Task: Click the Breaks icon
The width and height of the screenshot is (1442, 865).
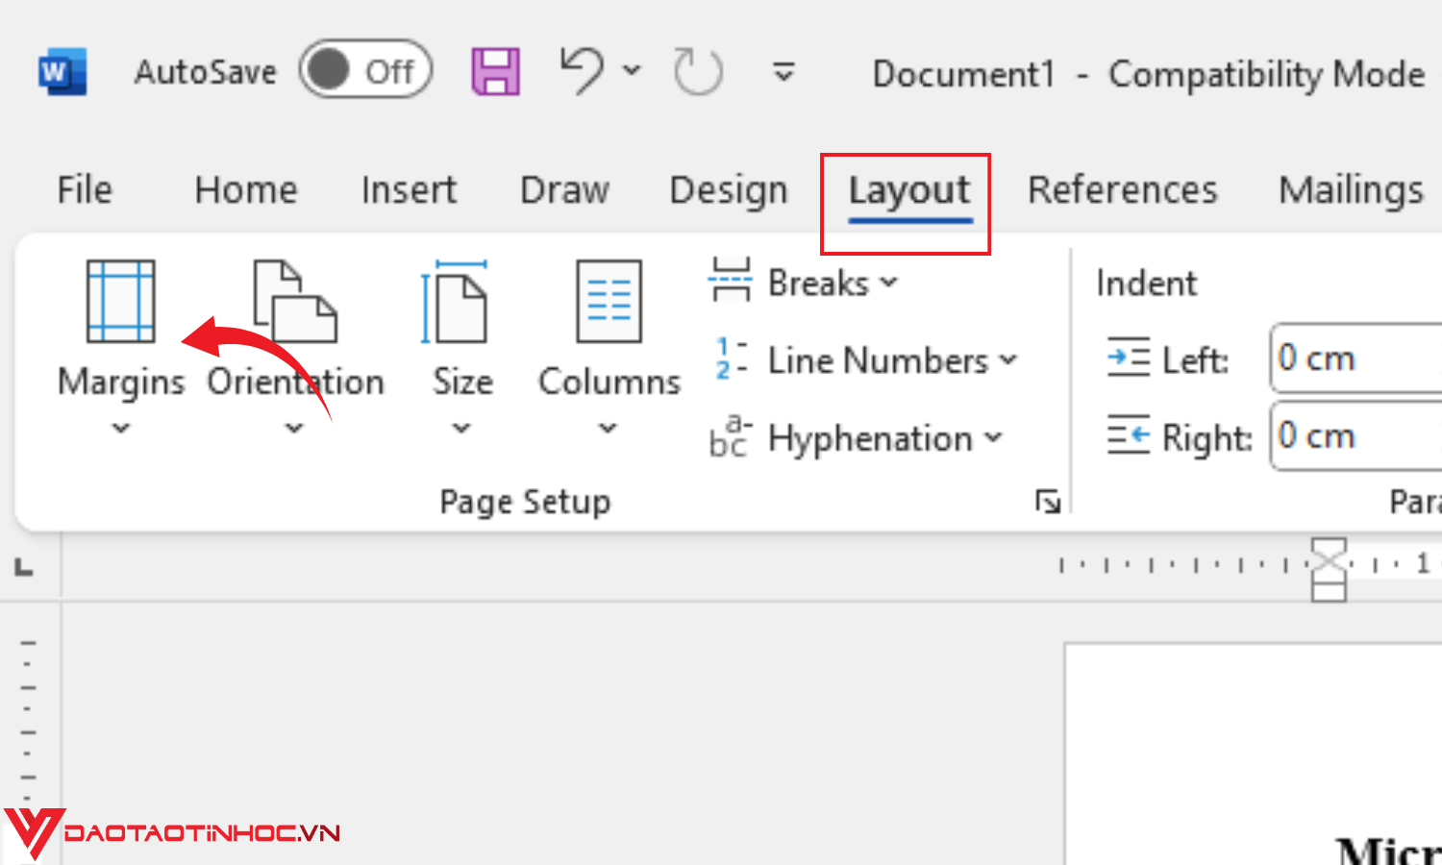Action: coord(731,280)
